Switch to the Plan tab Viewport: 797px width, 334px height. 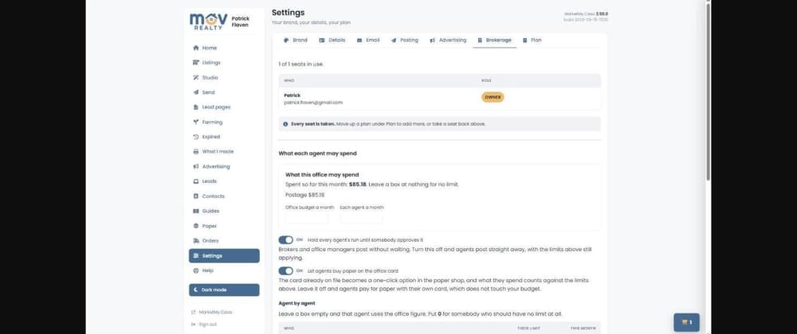532,40
